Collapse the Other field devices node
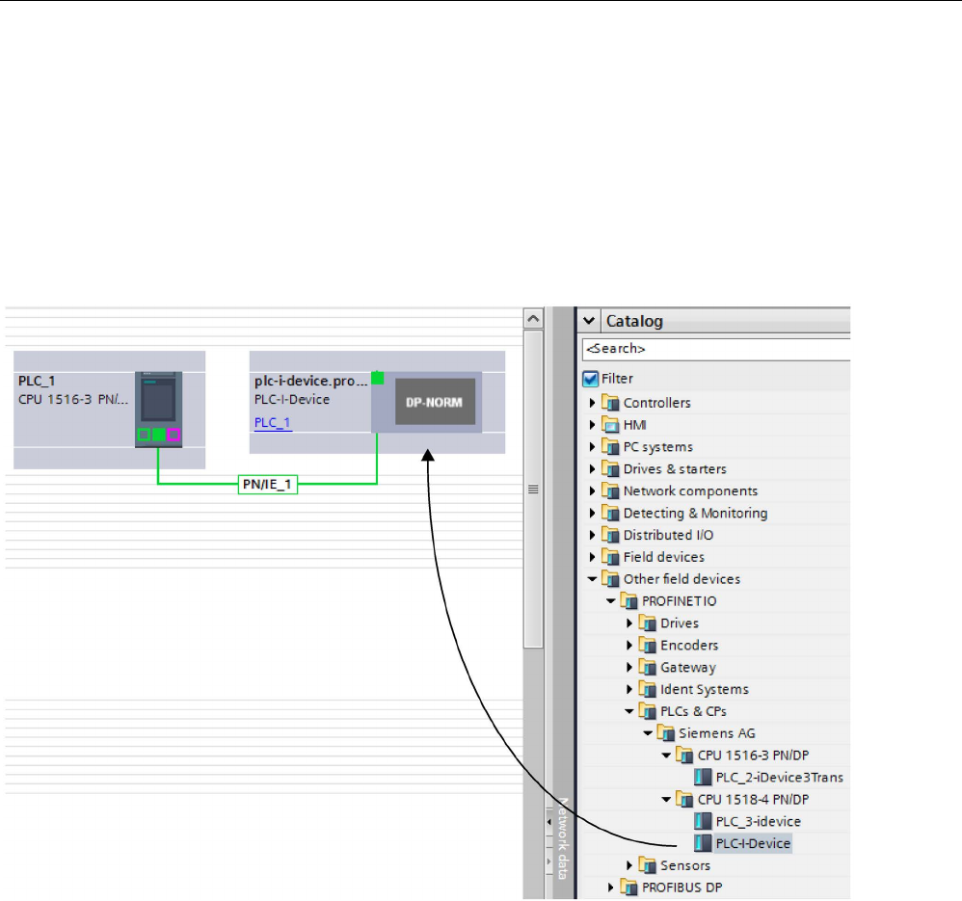Screen dimensions: 962x901 point(592,579)
